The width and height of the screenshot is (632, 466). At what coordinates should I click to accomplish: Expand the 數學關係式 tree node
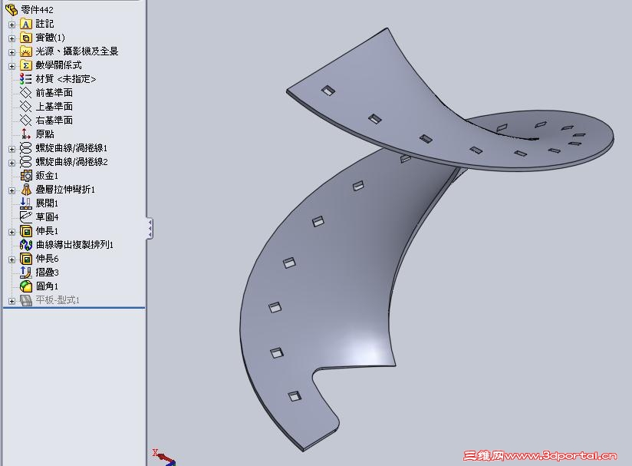[12, 66]
